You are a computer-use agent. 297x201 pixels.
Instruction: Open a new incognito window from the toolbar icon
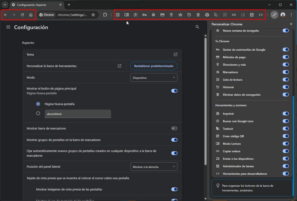click(153, 15)
